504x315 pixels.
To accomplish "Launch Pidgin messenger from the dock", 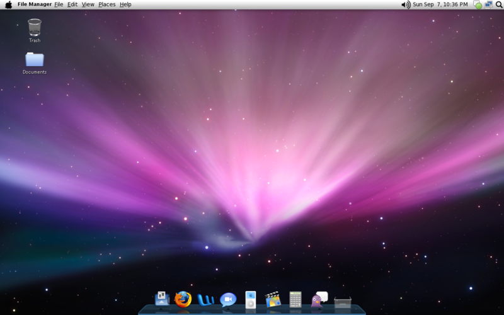I will 319,300.
